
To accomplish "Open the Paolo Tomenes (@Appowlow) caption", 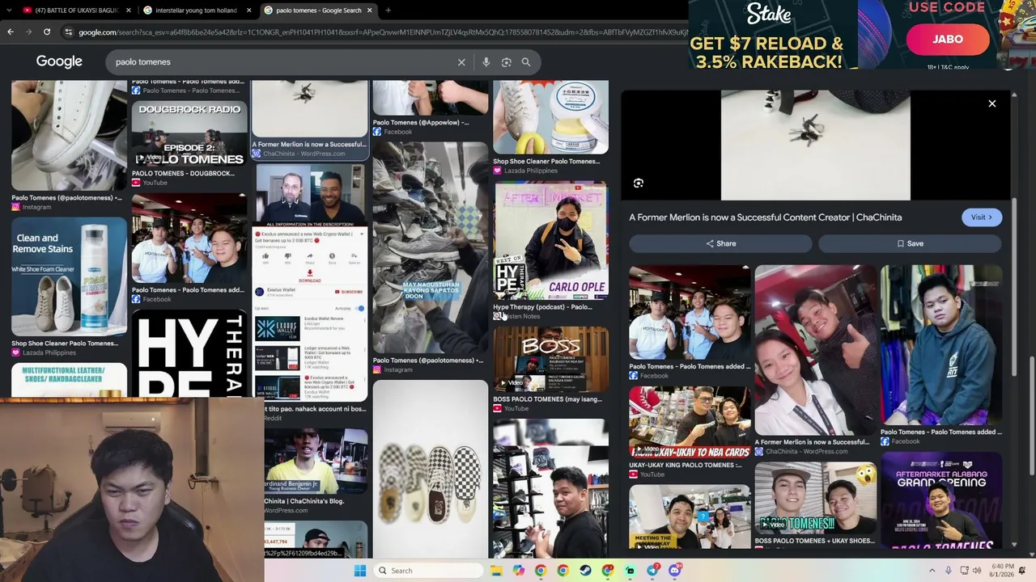I will (x=421, y=123).
